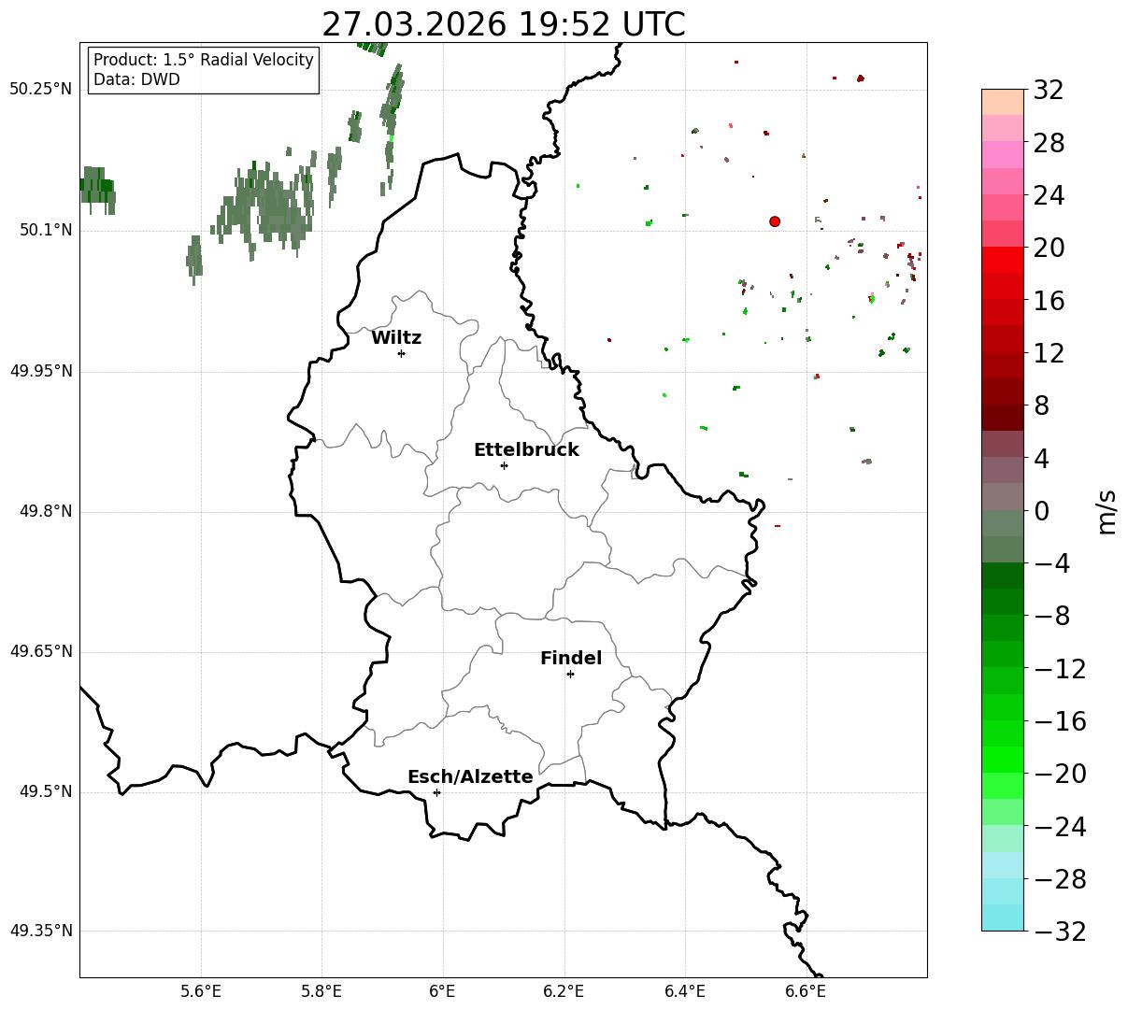The width and height of the screenshot is (1128, 1010).
Task: Click the −12 colorbar tick label
Action: (1059, 669)
